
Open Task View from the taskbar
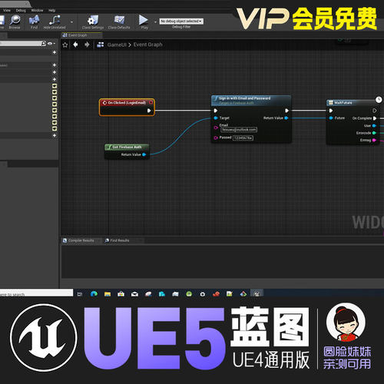[x=80, y=294]
